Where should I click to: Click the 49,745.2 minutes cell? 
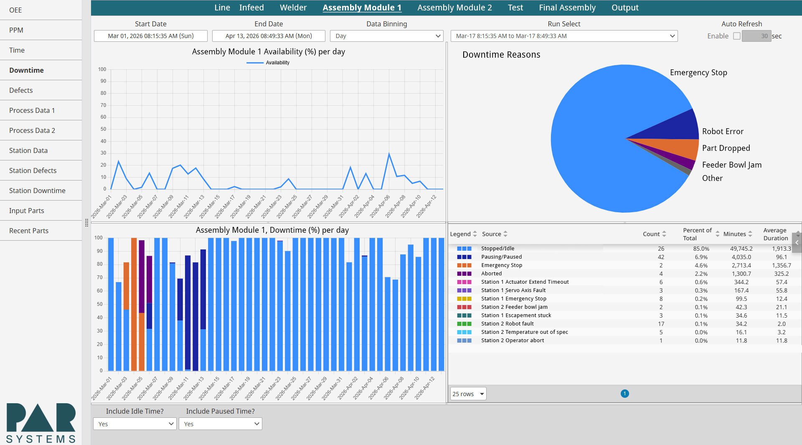(x=741, y=249)
